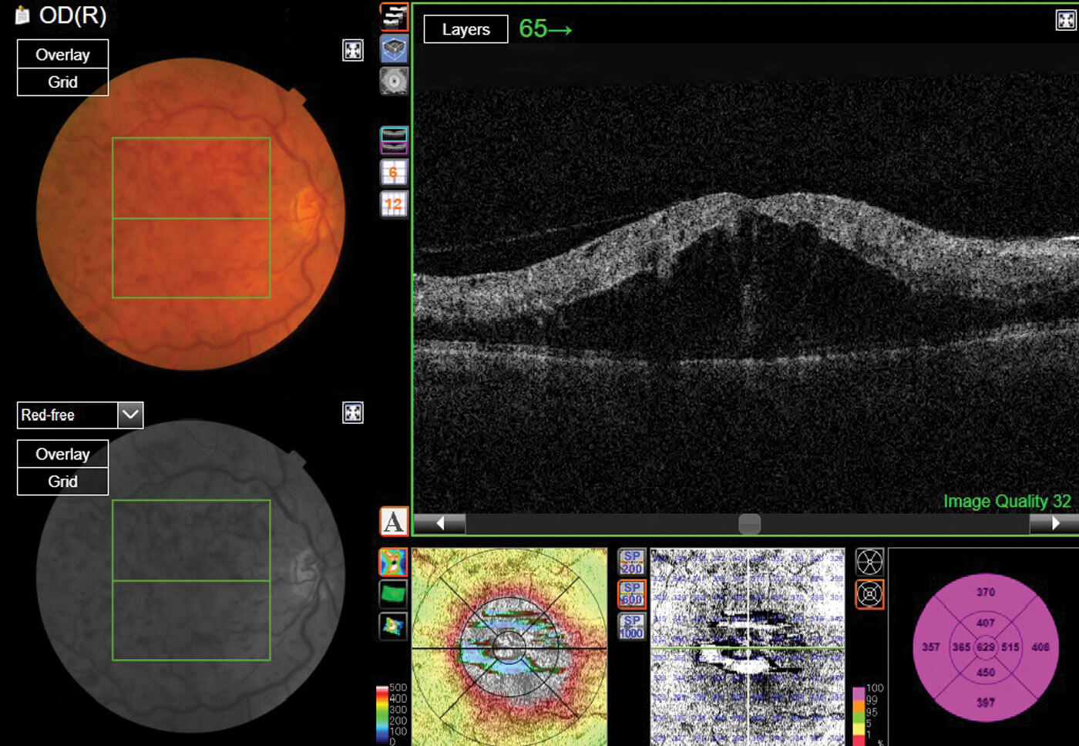Screen dimensions: 1079x746
Task: Toggle Overlay on the red-free image
Action: pyautogui.click(x=62, y=454)
